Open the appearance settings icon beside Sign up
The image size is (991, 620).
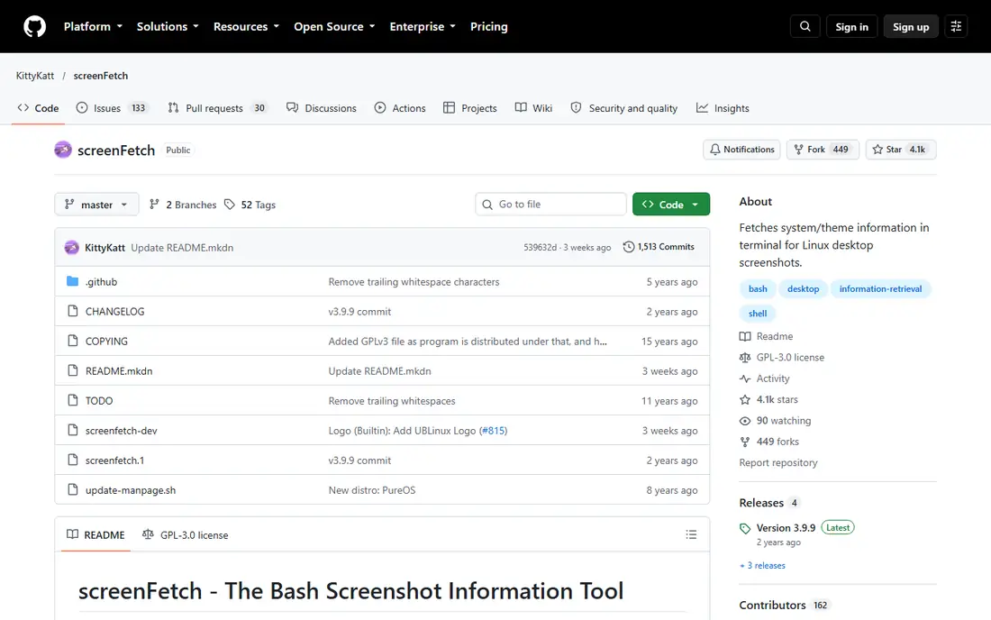click(956, 26)
